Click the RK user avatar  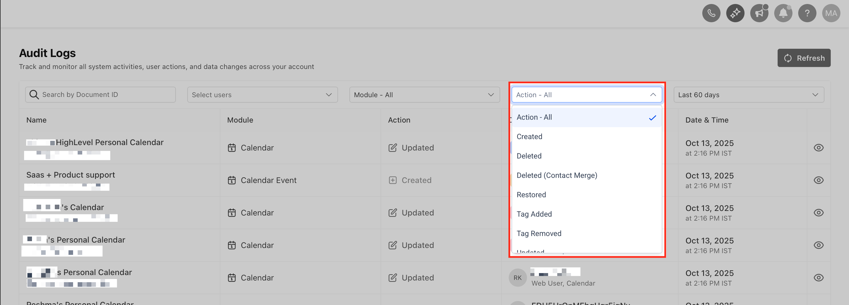pyautogui.click(x=518, y=277)
